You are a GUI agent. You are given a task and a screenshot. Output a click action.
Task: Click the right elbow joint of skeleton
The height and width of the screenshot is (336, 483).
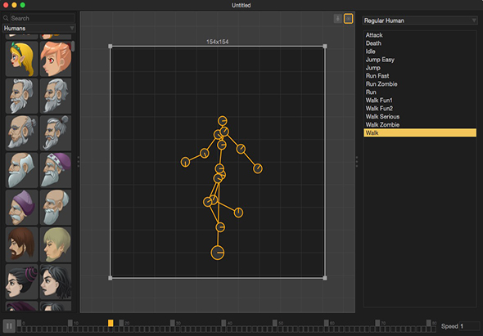pos(241,149)
